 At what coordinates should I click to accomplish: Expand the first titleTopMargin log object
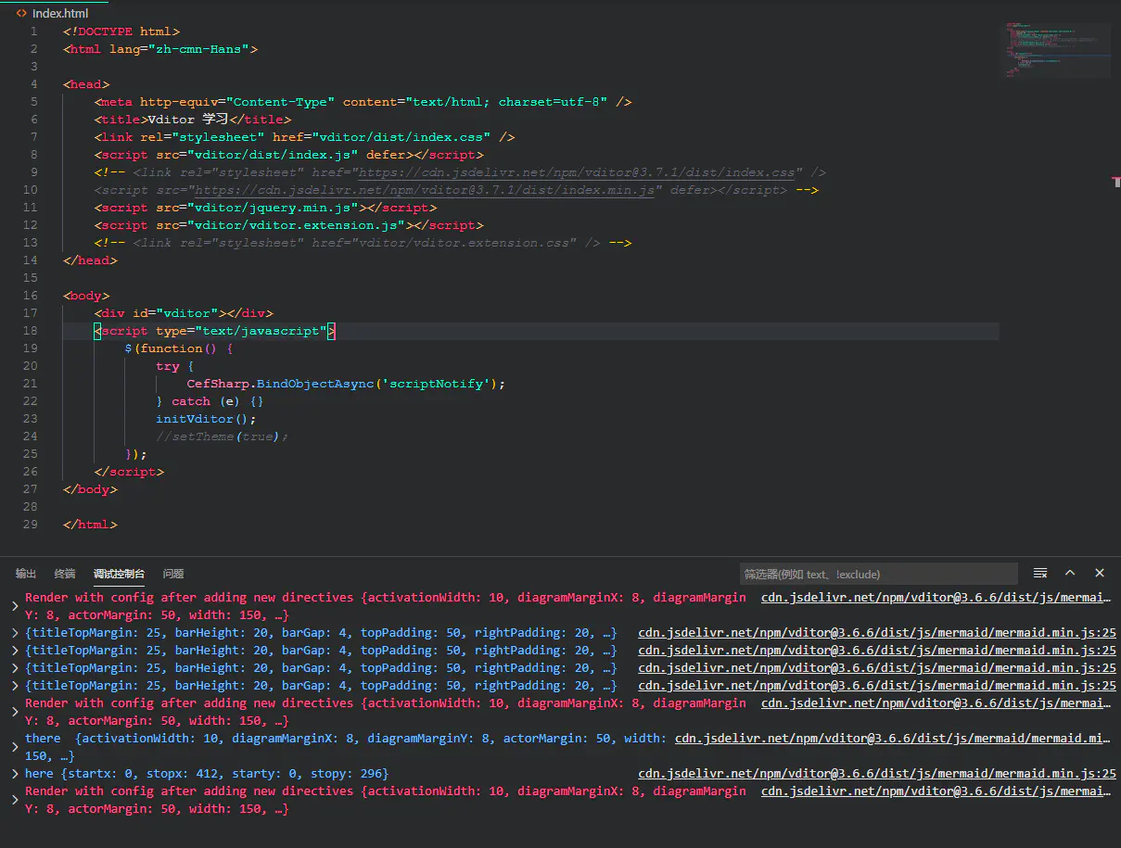point(14,633)
